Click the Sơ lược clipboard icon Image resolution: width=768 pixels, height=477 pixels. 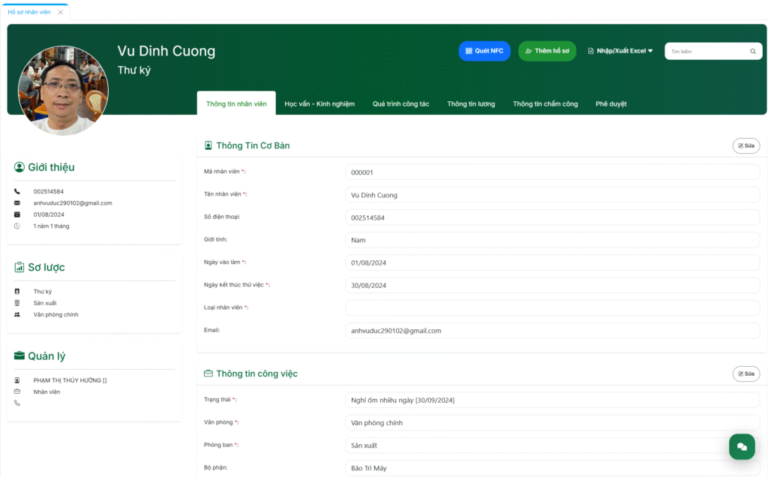pyautogui.click(x=19, y=267)
